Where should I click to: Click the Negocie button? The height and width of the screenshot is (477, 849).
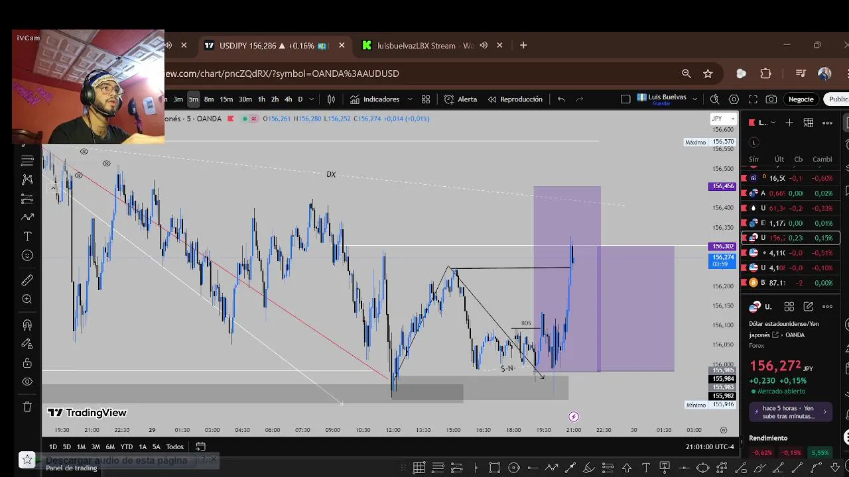[801, 99]
